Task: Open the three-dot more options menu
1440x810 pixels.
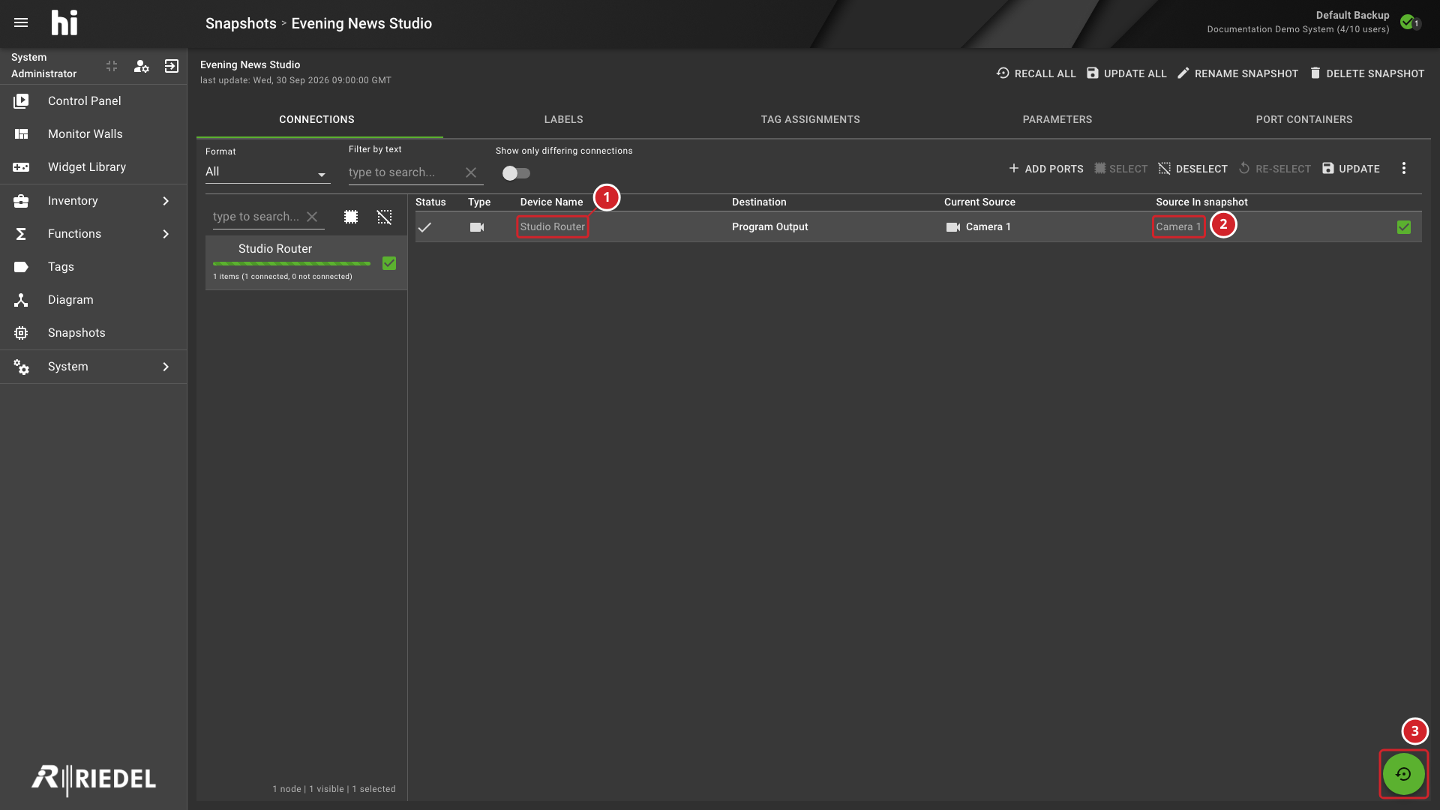Action: tap(1404, 169)
